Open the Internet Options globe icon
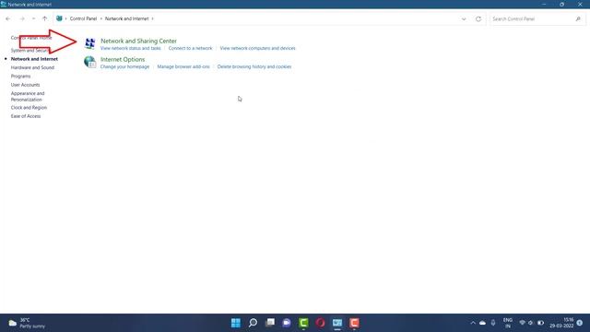 (x=89, y=62)
